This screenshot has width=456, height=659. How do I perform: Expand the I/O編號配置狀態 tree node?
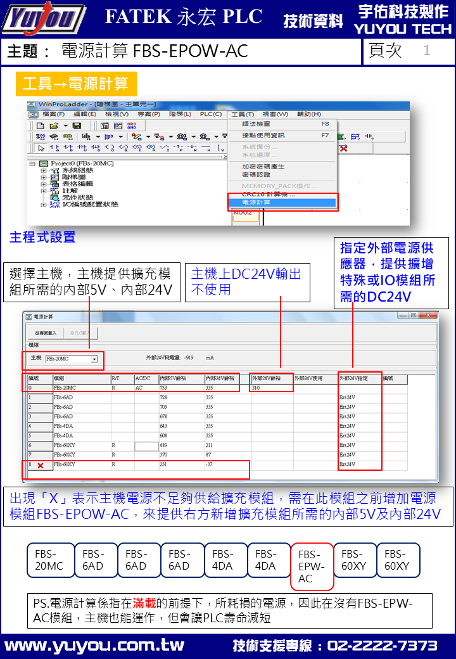coord(43,205)
